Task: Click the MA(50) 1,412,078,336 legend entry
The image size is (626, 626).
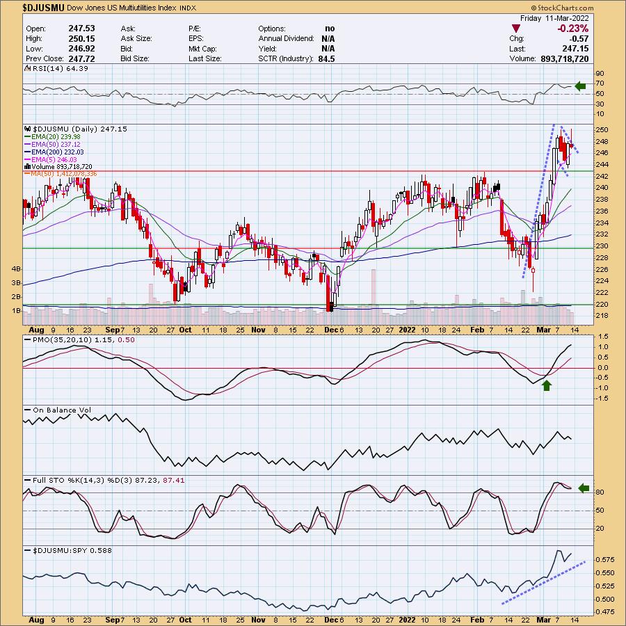Action: [x=64, y=174]
